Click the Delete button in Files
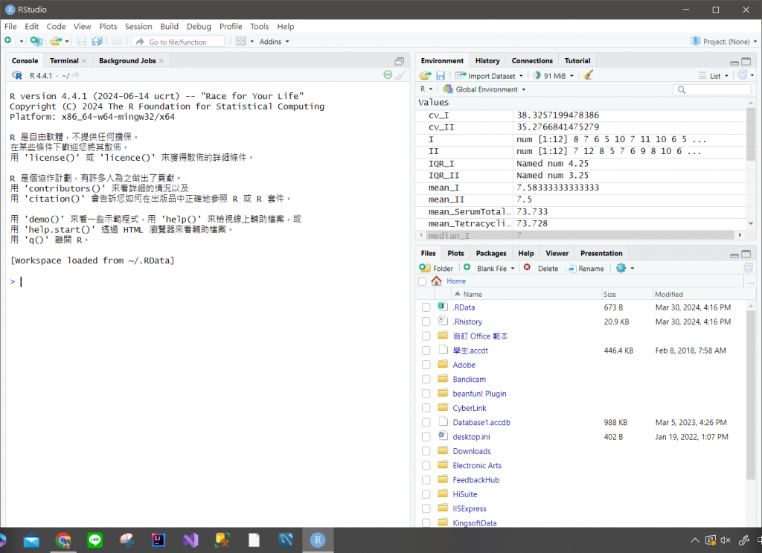 pos(541,268)
